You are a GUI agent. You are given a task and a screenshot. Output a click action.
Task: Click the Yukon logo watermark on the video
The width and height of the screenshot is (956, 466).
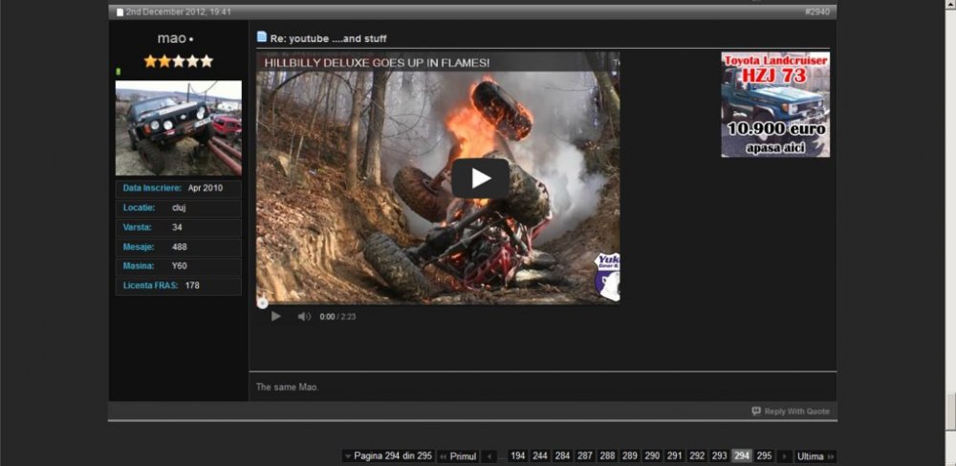pos(606,277)
